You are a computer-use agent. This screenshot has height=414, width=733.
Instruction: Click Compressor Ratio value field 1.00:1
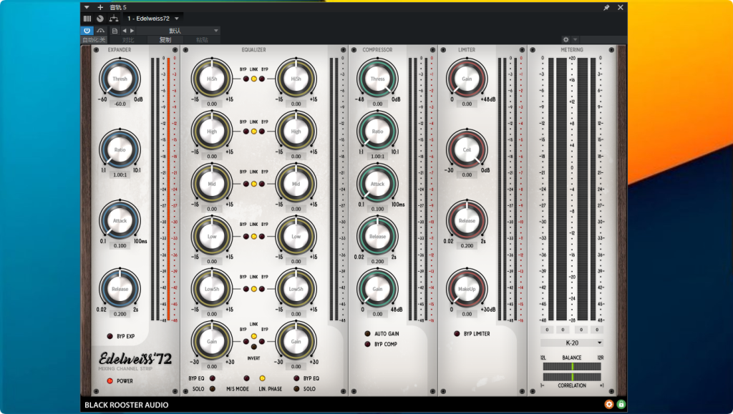(377, 157)
